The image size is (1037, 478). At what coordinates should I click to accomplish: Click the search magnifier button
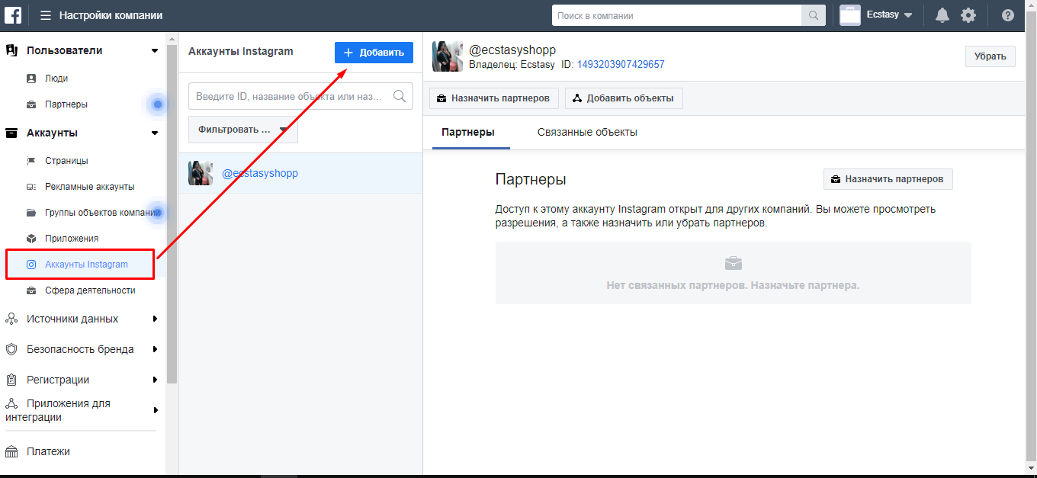(x=813, y=15)
